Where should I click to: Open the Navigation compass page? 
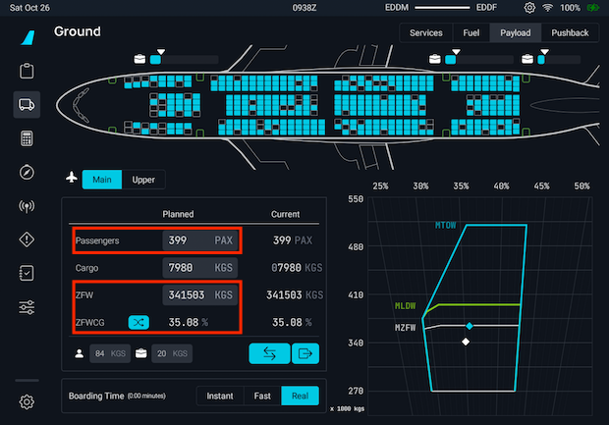27,173
